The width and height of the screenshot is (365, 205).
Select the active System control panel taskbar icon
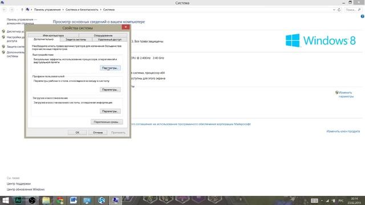click(x=115, y=200)
